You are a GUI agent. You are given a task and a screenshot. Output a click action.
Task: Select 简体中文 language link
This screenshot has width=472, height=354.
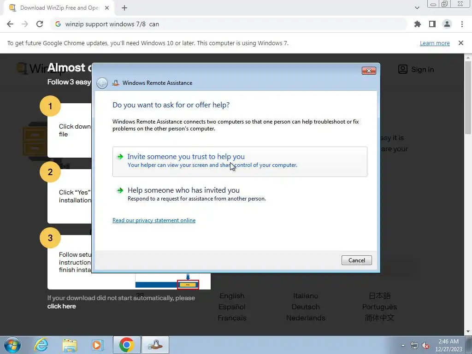pyautogui.click(x=379, y=318)
